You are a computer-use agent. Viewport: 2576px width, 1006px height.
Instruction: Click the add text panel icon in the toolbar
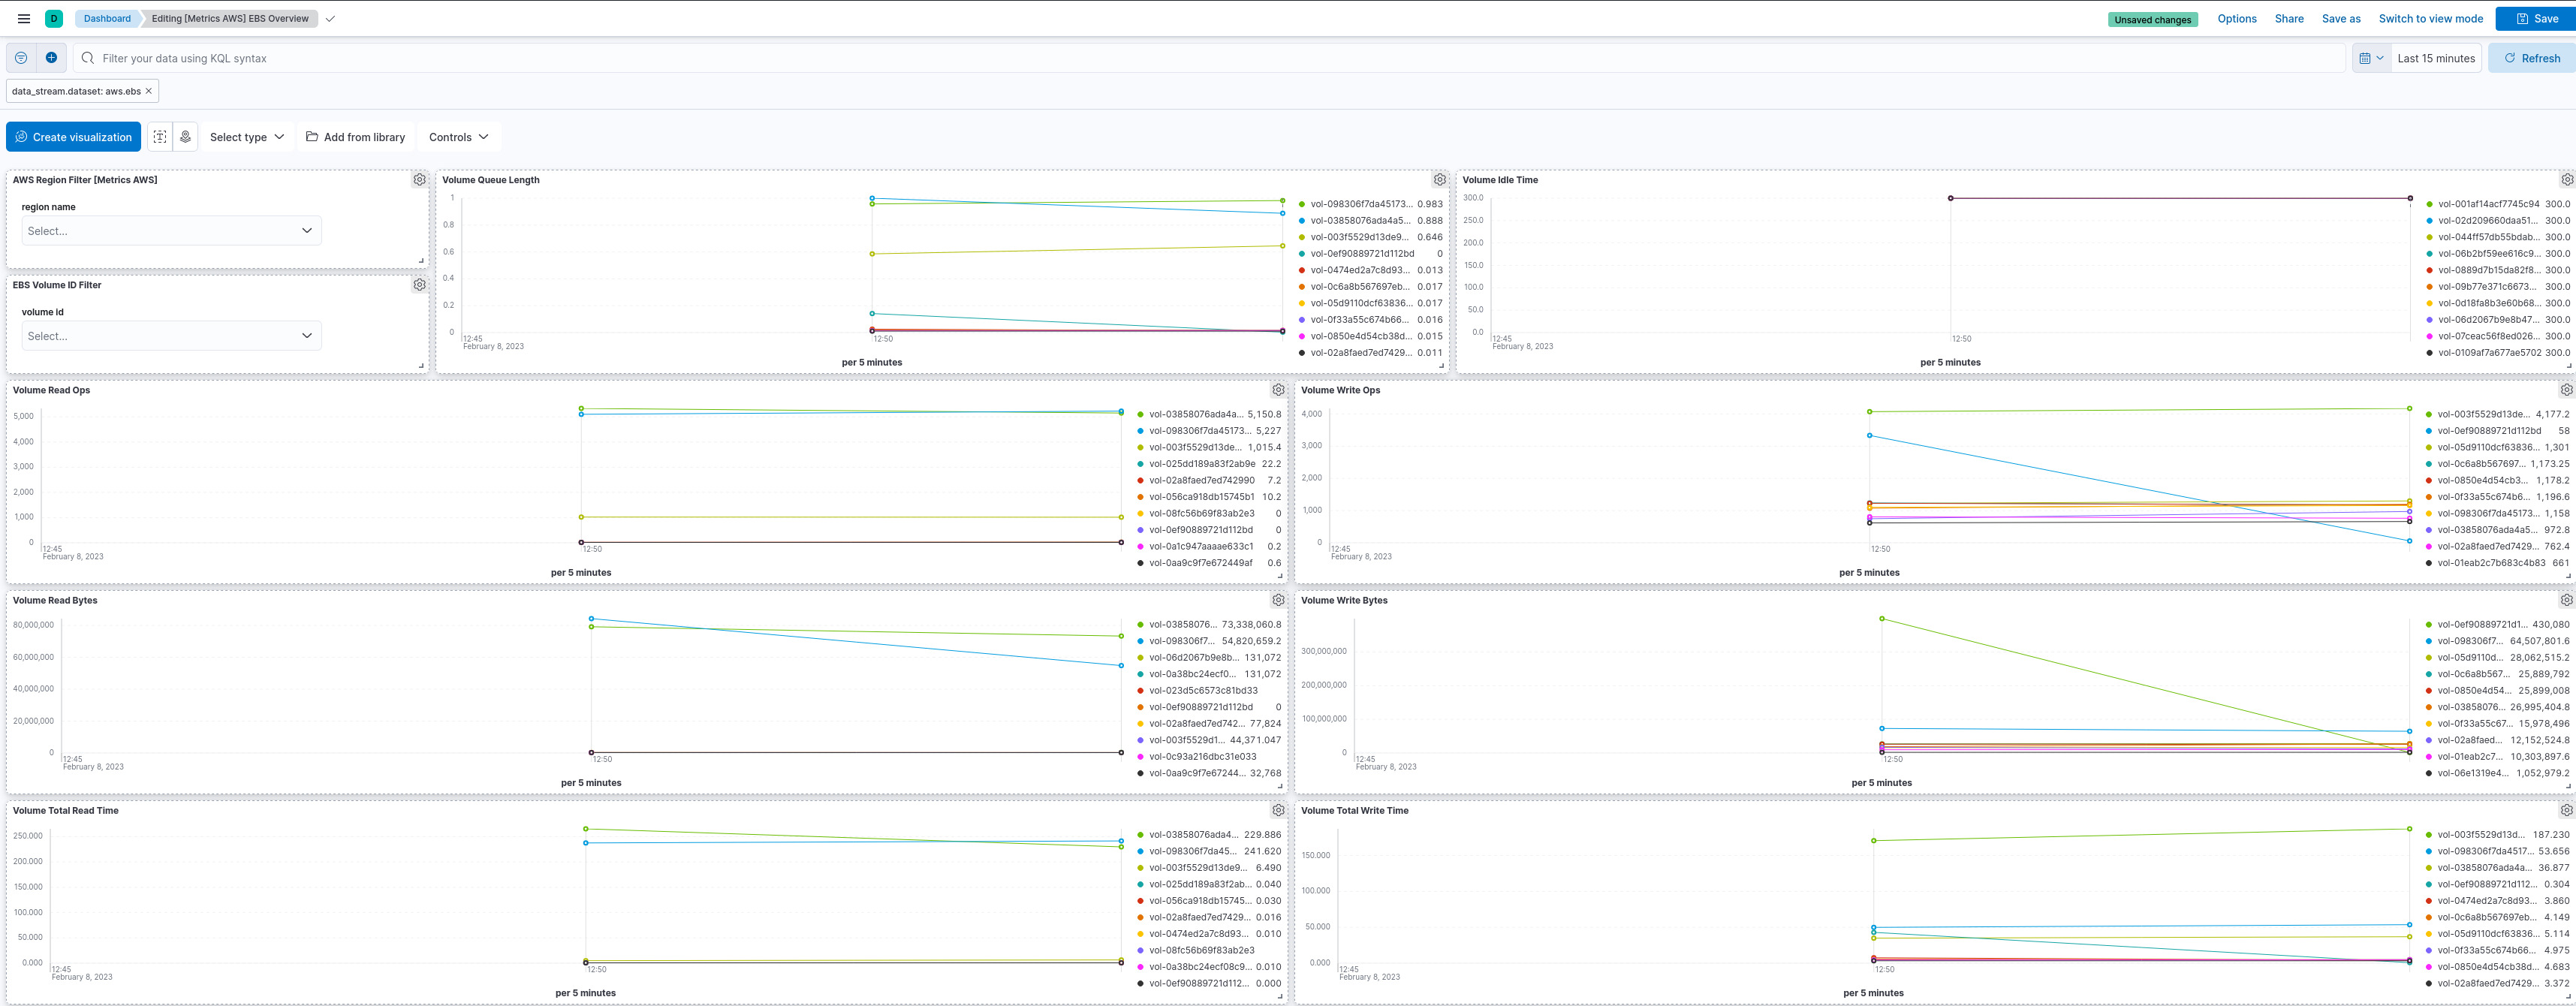click(x=160, y=137)
